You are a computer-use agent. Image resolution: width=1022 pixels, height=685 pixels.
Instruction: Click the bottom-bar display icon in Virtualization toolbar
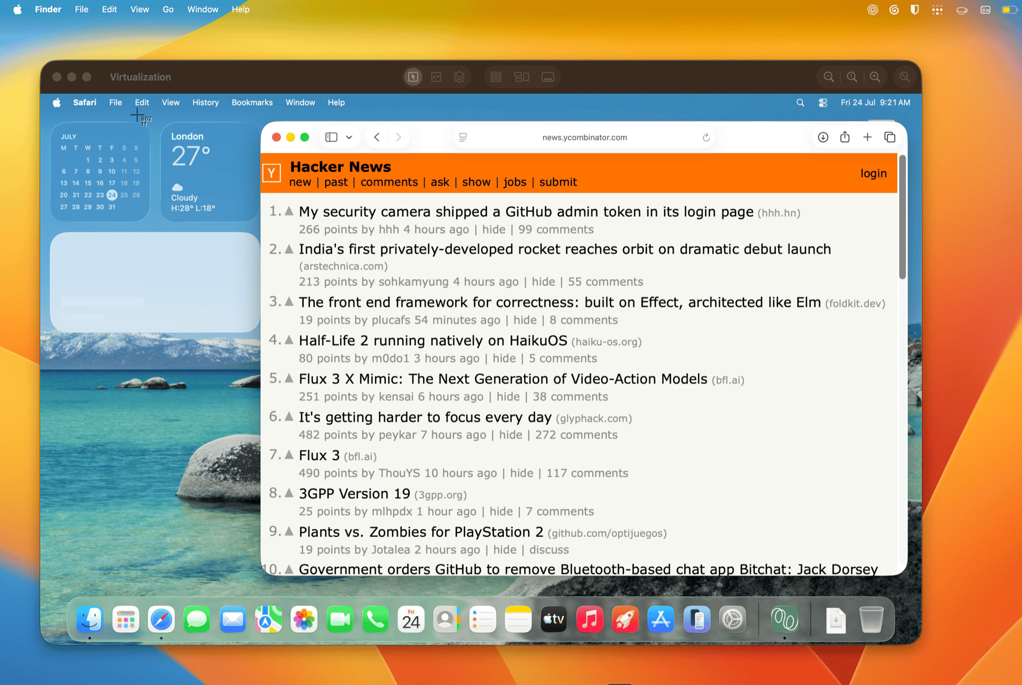click(548, 77)
